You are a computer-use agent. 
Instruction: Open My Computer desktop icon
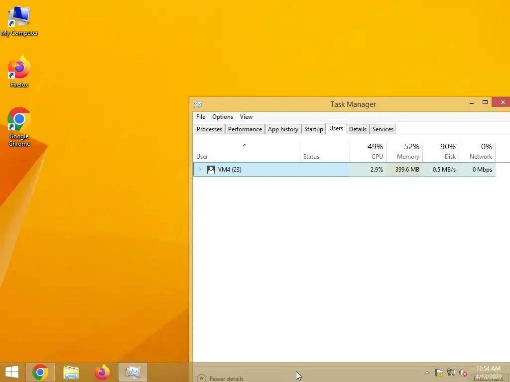pos(19,20)
